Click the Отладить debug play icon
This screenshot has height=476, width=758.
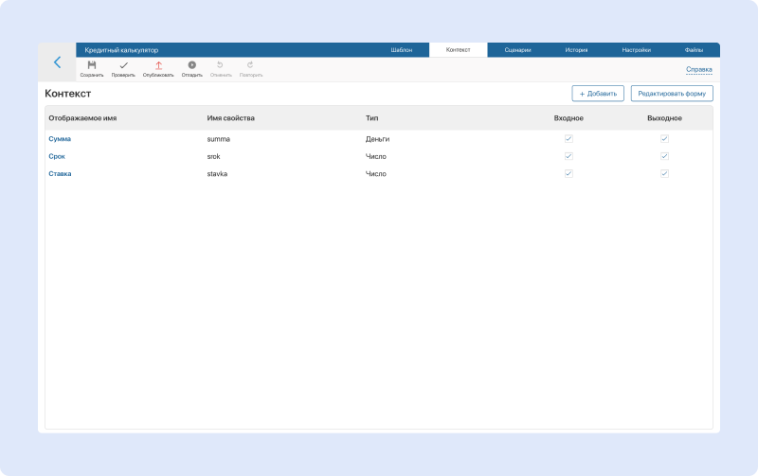pos(191,65)
